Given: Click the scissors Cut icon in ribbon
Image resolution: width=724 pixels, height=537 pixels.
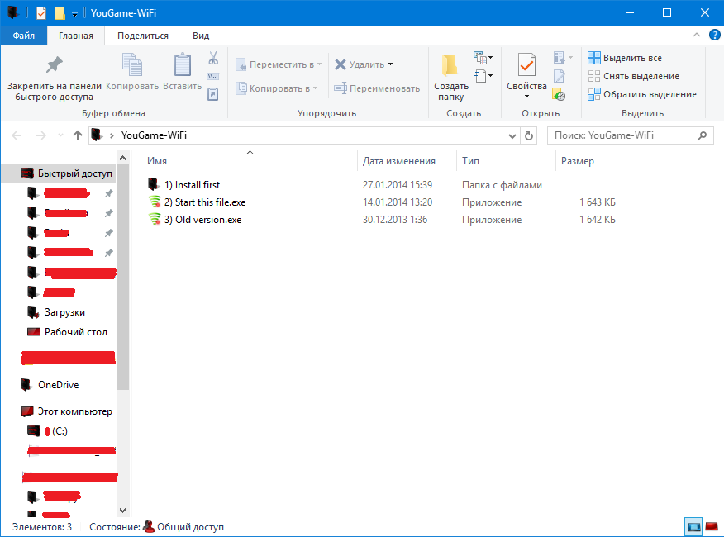Looking at the screenshot, I should point(212,59).
